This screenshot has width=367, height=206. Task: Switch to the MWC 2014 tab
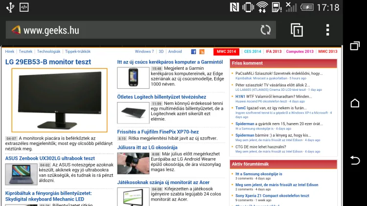[226, 51]
